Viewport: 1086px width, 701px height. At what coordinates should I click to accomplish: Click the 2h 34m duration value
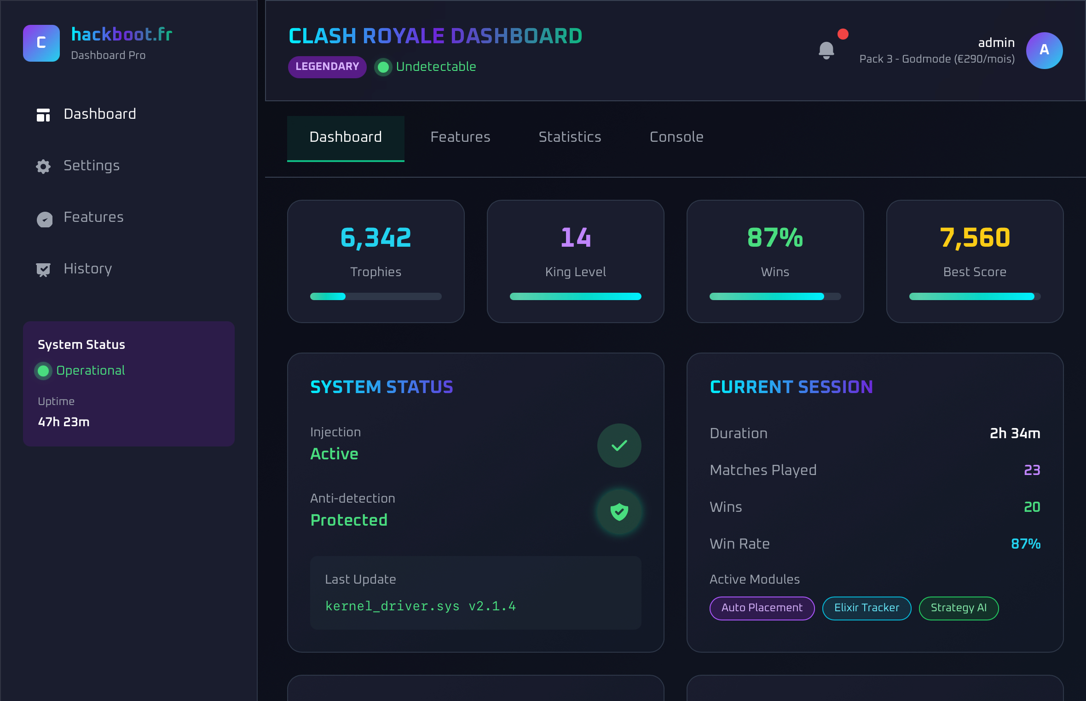[1015, 433]
